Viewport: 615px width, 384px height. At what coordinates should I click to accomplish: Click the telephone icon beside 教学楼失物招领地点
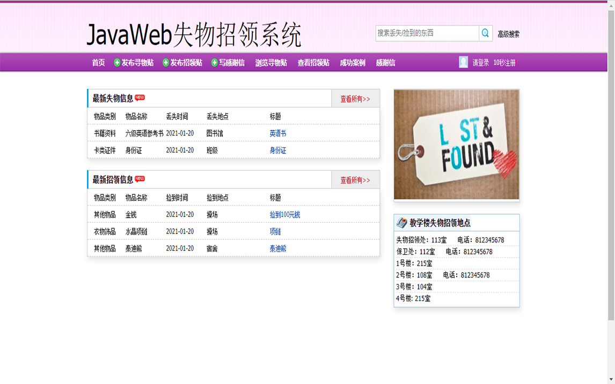click(401, 223)
